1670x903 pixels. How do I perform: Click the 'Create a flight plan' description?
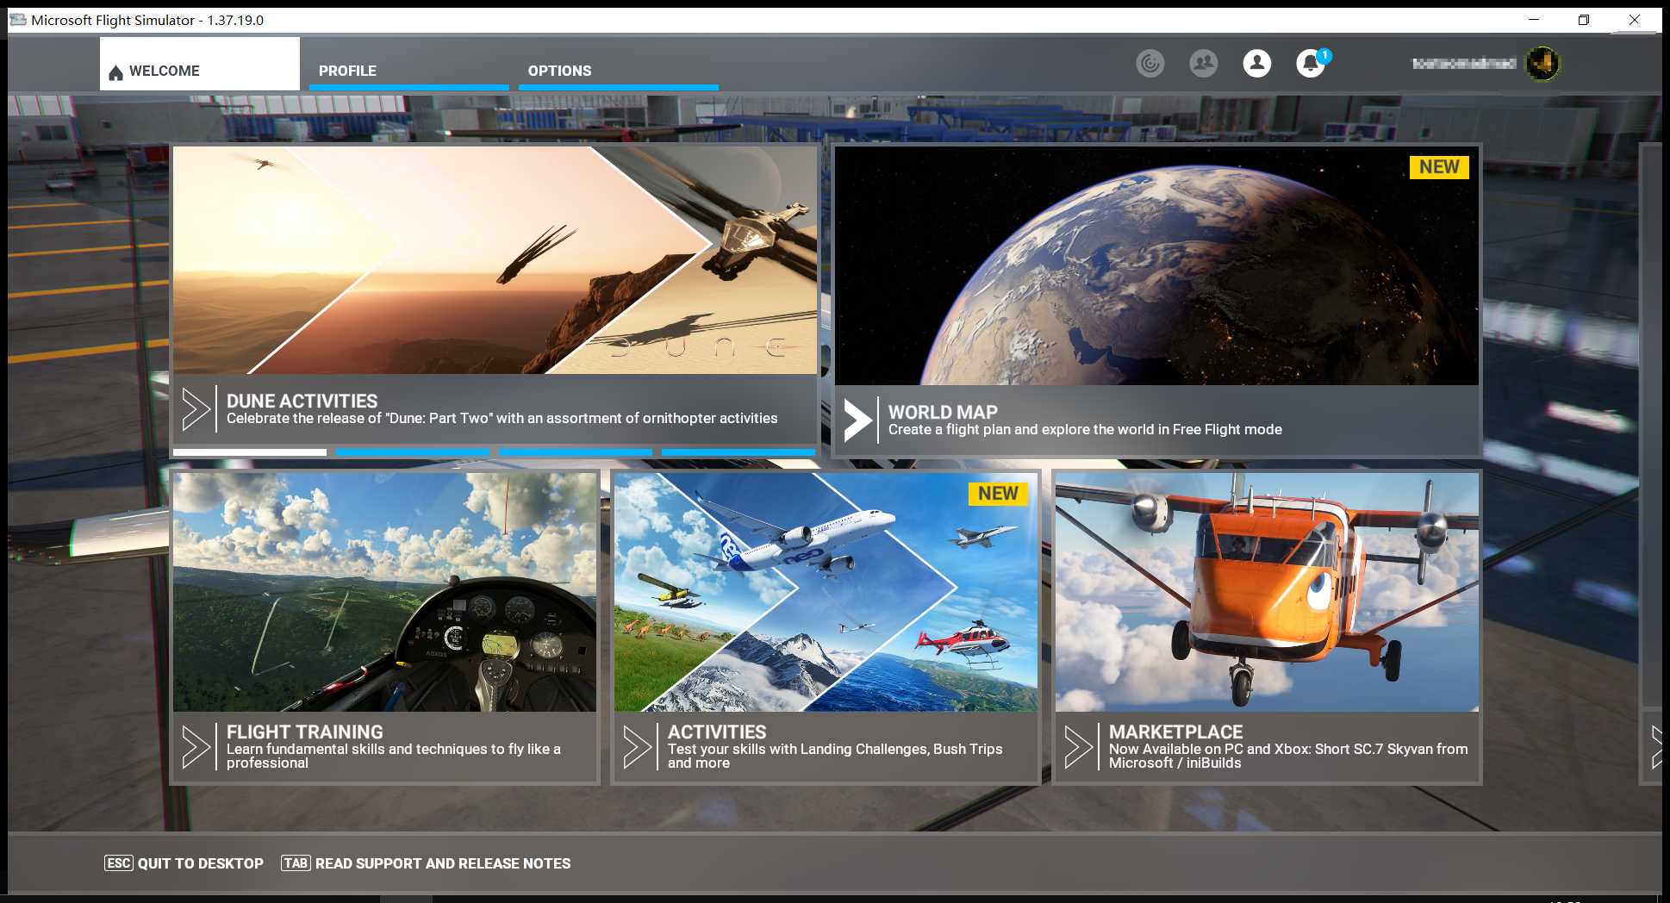(1085, 430)
